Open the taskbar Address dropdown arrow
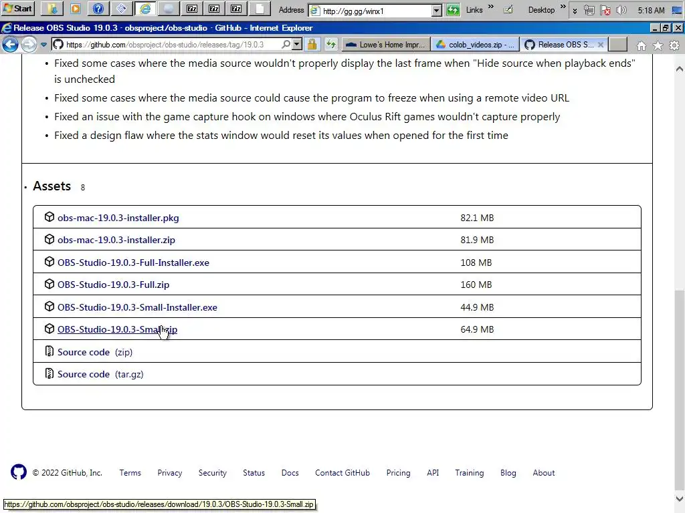The image size is (685, 513). (x=436, y=11)
